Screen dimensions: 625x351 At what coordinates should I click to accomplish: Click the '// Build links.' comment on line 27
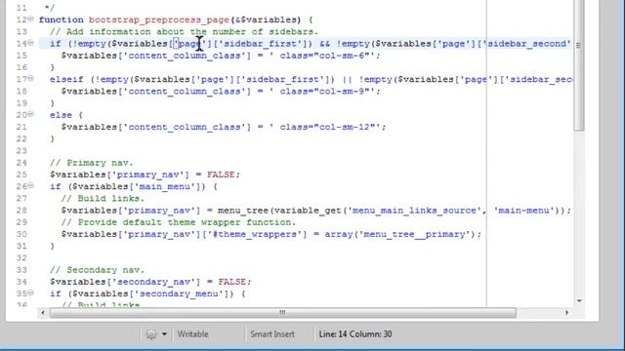(103, 199)
